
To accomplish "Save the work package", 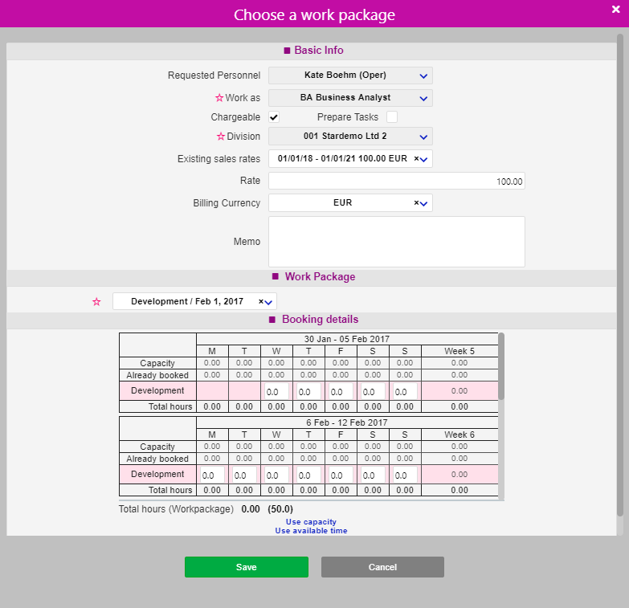I will tap(247, 567).
